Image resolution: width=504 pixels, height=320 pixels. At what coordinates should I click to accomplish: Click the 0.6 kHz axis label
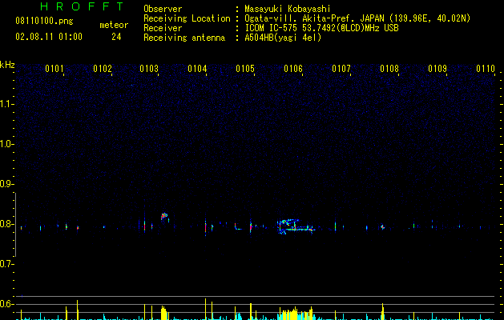click(x=6, y=304)
